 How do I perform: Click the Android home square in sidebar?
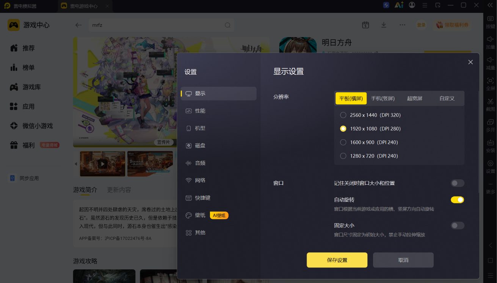[x=491, y=261]
